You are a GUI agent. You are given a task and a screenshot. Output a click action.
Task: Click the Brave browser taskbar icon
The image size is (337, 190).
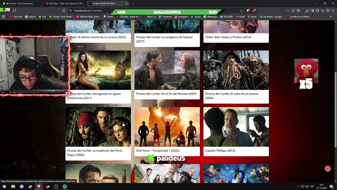(x=39, y=187)
